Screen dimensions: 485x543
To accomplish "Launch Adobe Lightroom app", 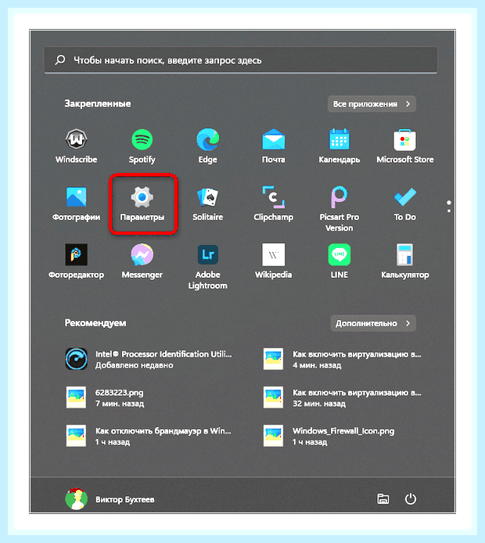I will [208, 267].
